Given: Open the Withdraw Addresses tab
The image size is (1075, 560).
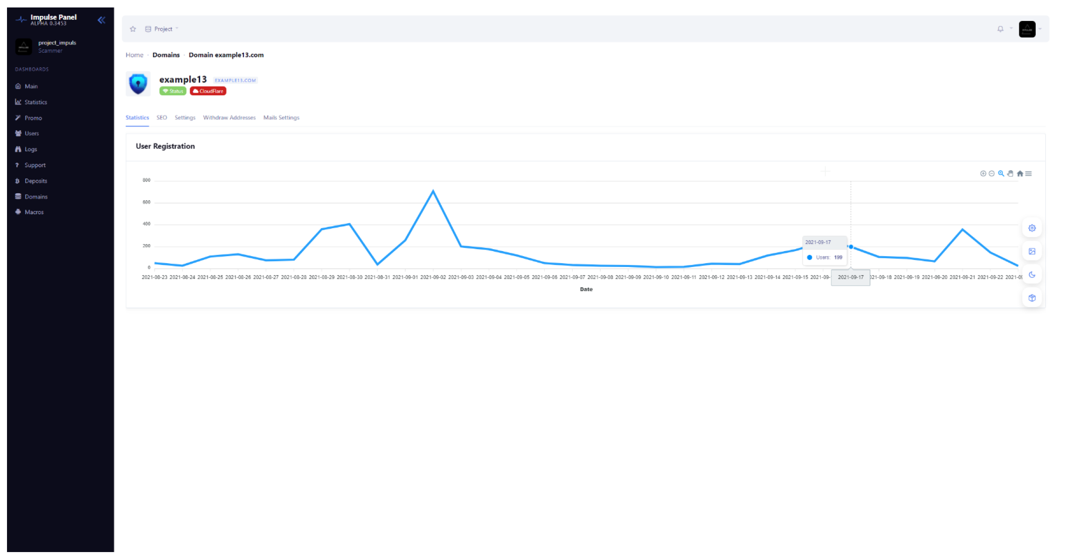Looking at the screenshot, I should pyautogui.click(x=229, y=118).
